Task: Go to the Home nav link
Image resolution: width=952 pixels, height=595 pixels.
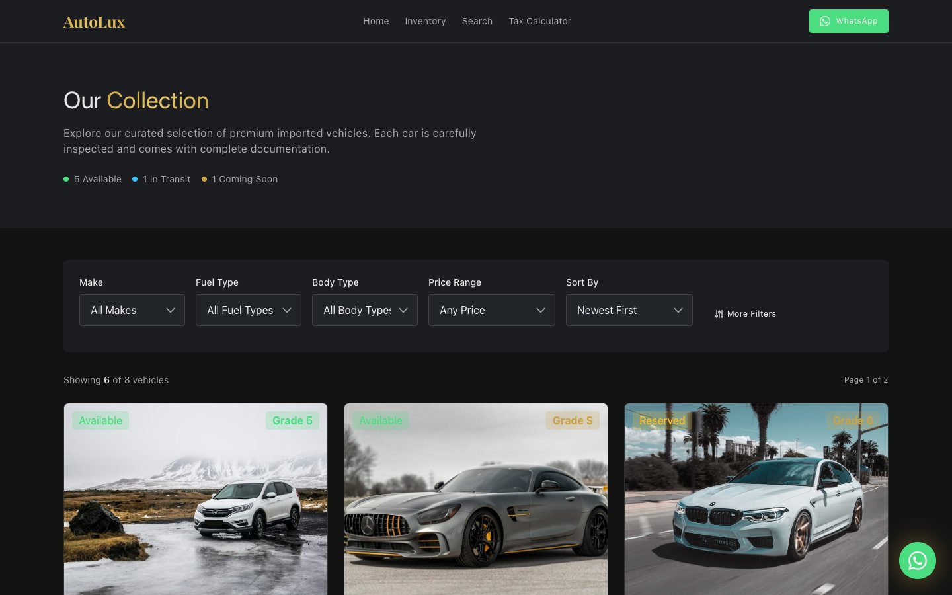Action: (376, 21)
